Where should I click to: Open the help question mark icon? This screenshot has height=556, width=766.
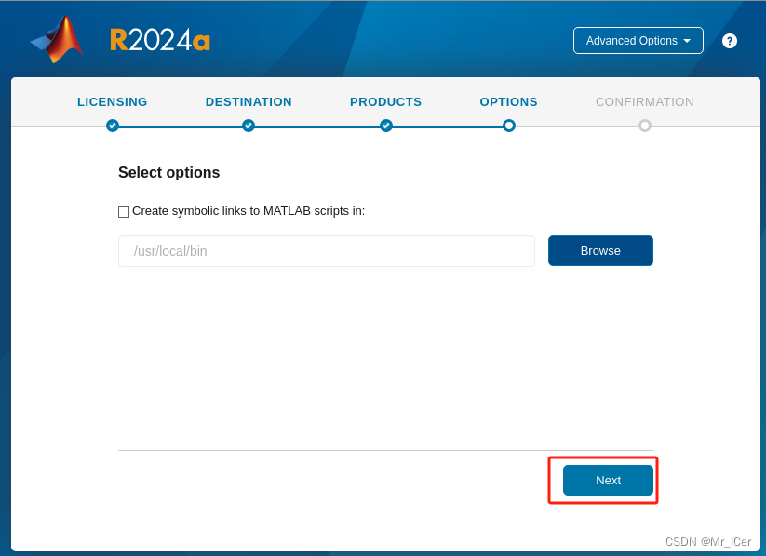[x=730, y=41]
